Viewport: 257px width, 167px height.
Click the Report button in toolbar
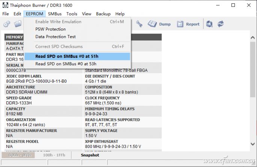pyautogui.click(x=188, y=24)
